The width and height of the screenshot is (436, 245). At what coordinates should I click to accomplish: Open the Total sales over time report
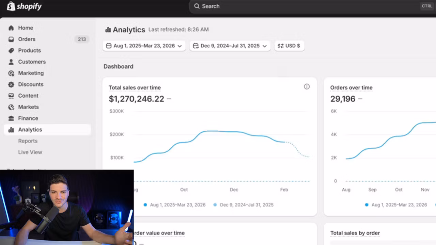point(135,87)
